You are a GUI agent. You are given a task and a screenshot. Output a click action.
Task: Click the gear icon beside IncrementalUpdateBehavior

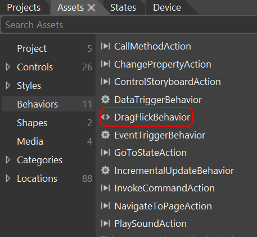[x=105, y=171]
